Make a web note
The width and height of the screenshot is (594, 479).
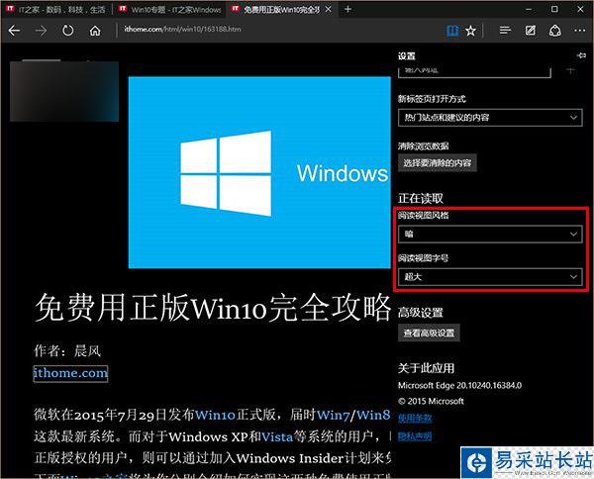tap(530, 31)
